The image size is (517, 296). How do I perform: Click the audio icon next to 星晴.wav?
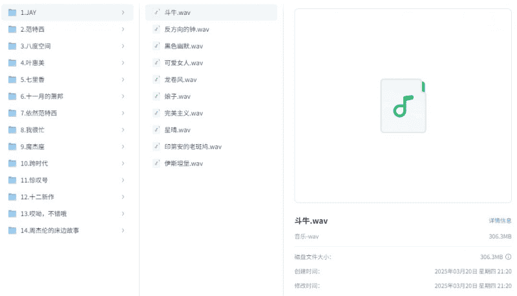point(156,130)
